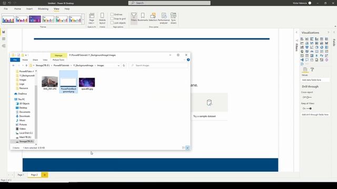Open the Model view in left sidebar
The width and height of the screenshot is (337, 189).
pyautogui.click(x=4, y=46)
